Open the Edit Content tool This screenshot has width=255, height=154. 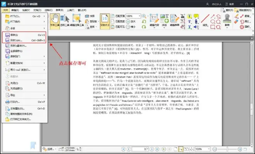154,20
